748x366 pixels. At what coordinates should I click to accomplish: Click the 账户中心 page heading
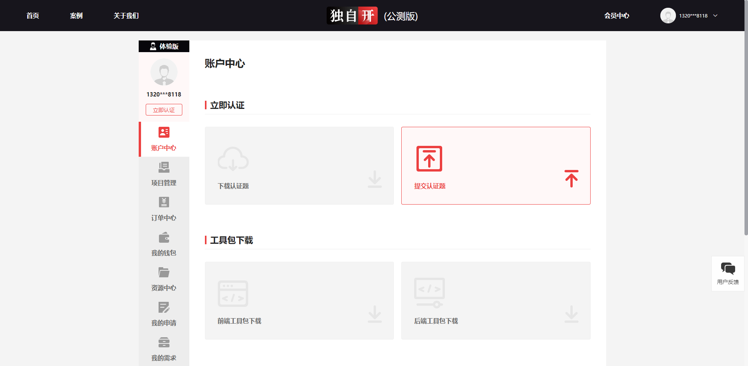[x=225, y=63]
